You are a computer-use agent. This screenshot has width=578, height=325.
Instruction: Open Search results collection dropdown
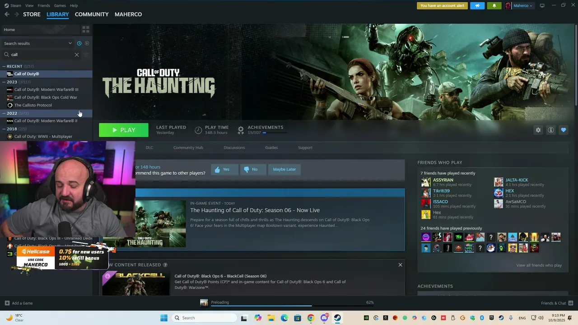pos(38,43)
